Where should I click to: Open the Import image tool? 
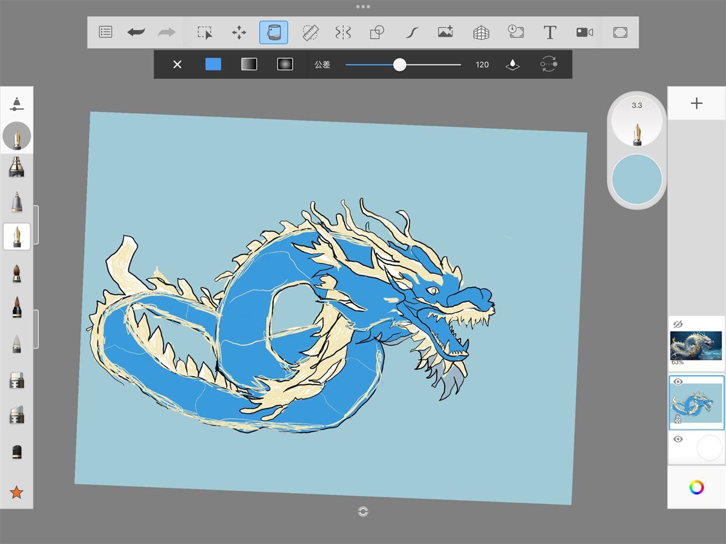tap(445, 33)
